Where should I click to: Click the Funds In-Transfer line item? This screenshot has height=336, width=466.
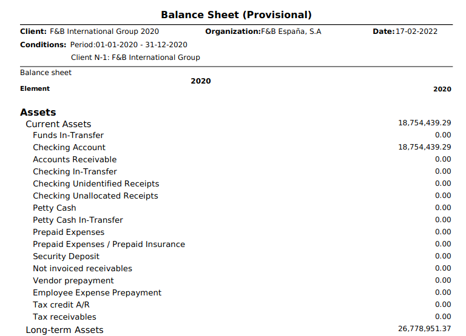[x=68, y=136]
